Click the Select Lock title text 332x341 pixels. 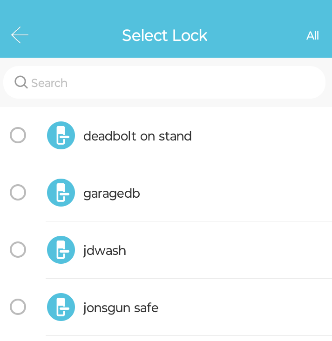click(x=164, y=35)
